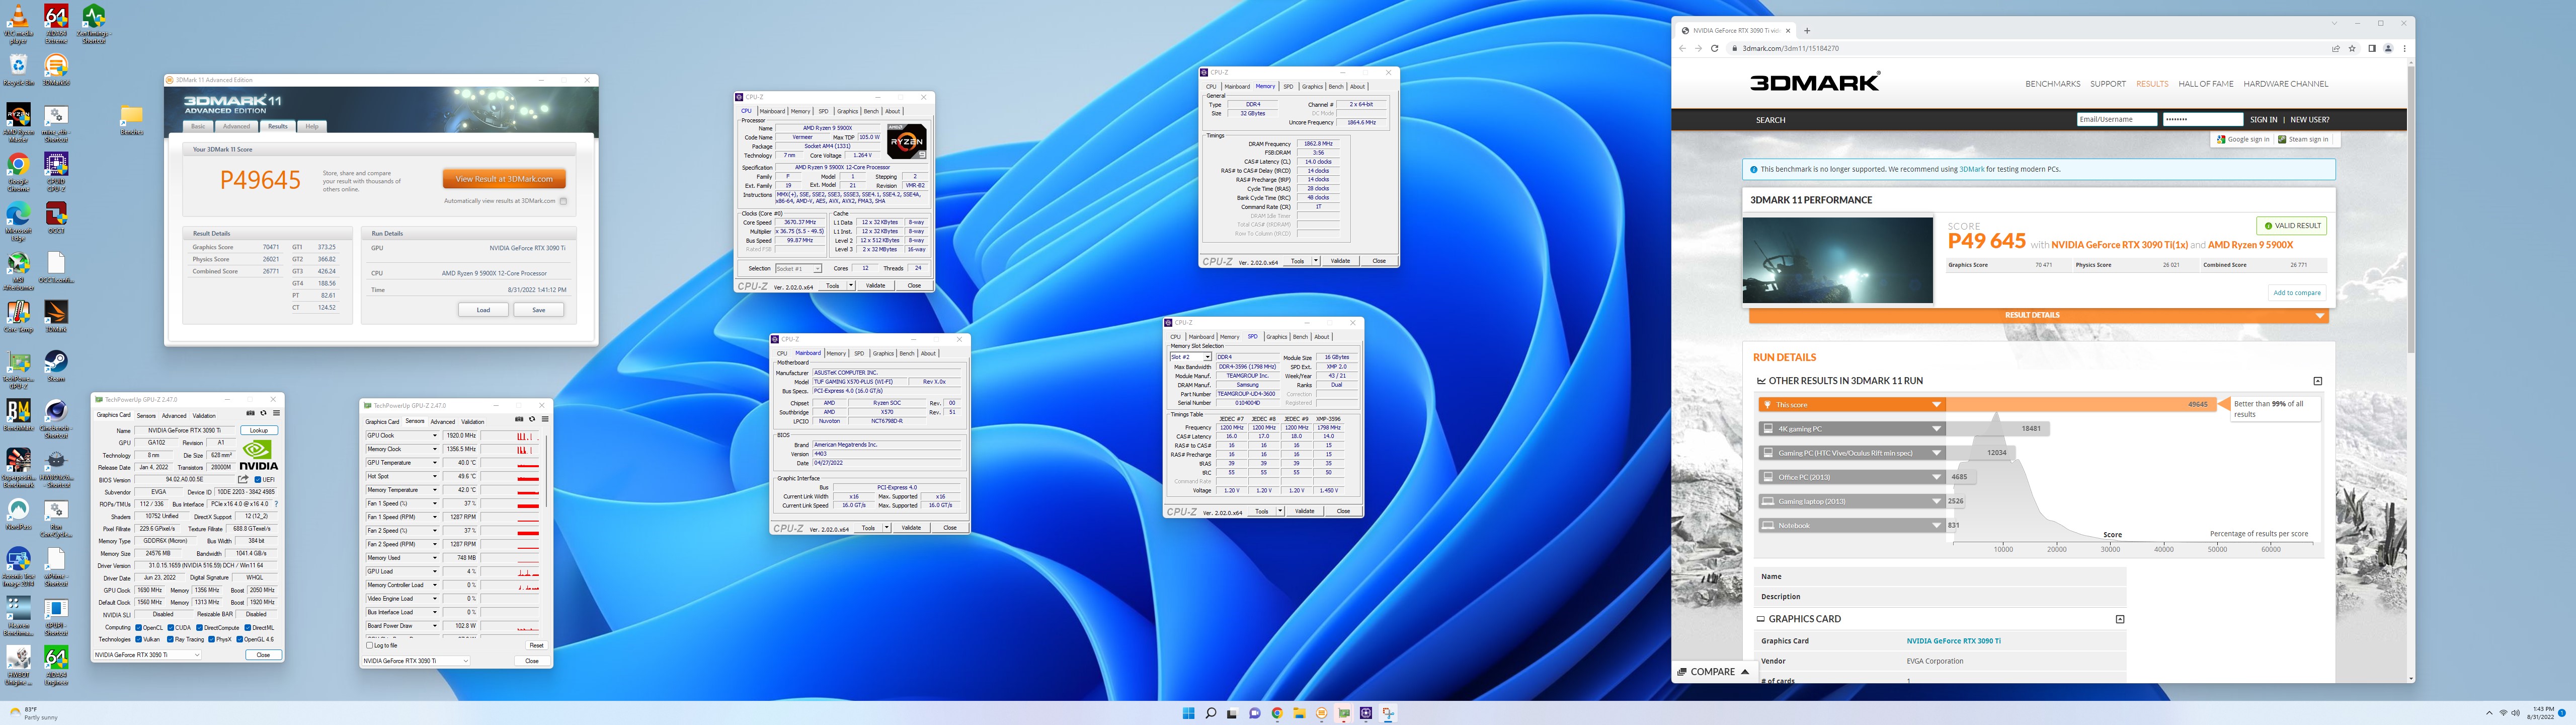Open Hot Spot sensor dropdown in GPU-Z
The image size is (2576, 725).
pyautogui.click(x=434, y=477)
